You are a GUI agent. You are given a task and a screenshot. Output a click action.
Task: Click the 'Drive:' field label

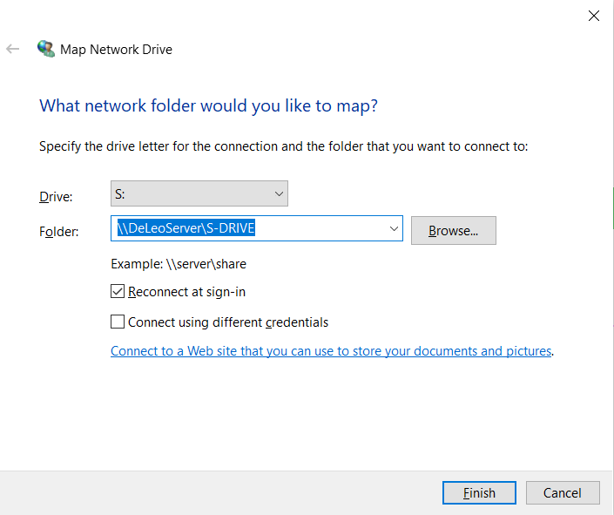pos(56,197)
